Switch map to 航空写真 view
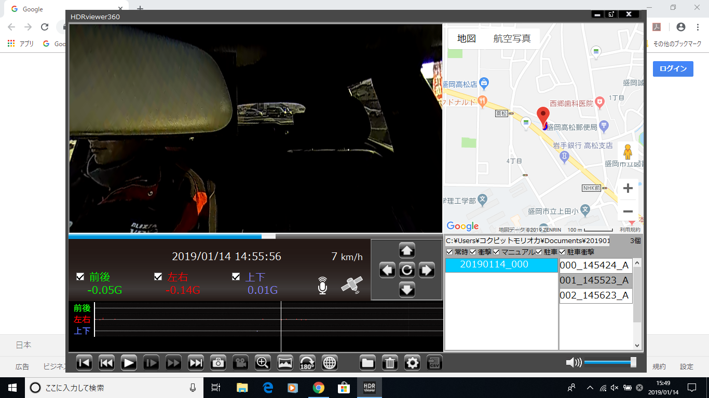The image size is (709, 398). [x=512, y=38]
